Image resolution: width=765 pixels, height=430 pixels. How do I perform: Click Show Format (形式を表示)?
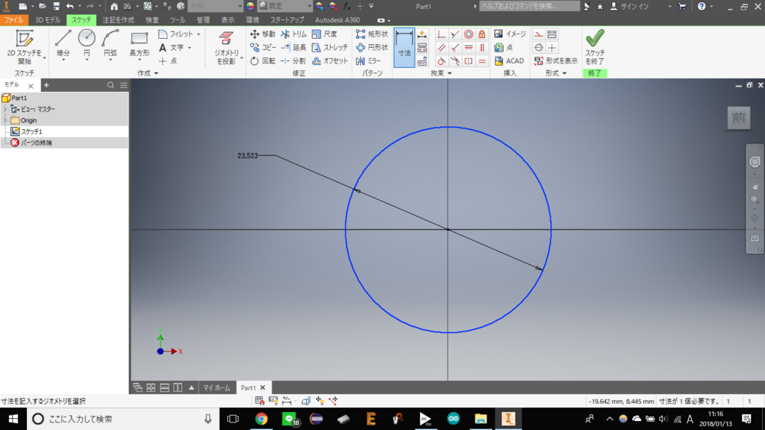[x=556, y=61]
